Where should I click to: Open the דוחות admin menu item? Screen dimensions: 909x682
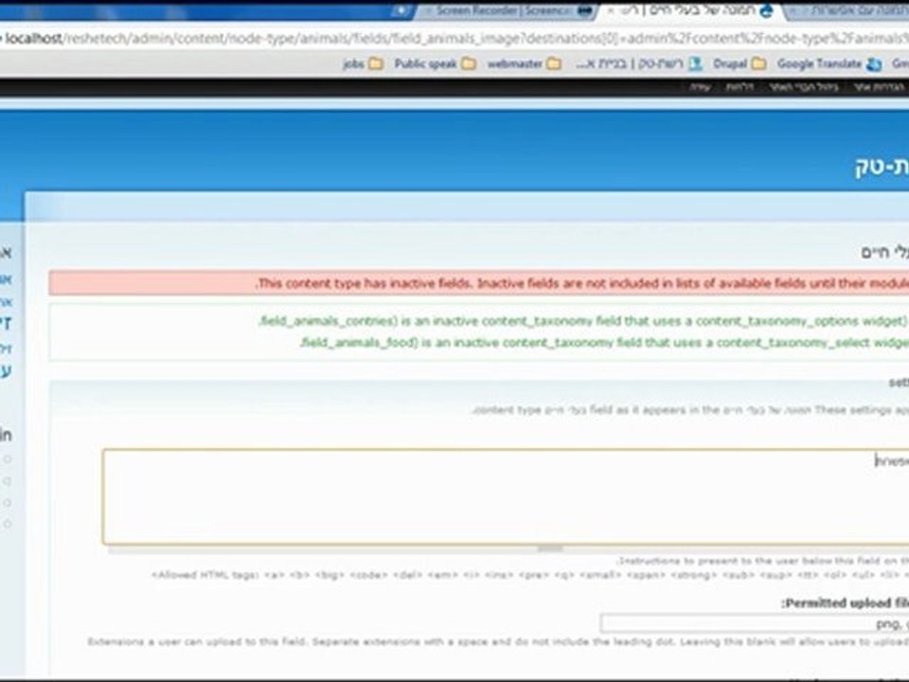pyautogui.click(x=740, y=87)
